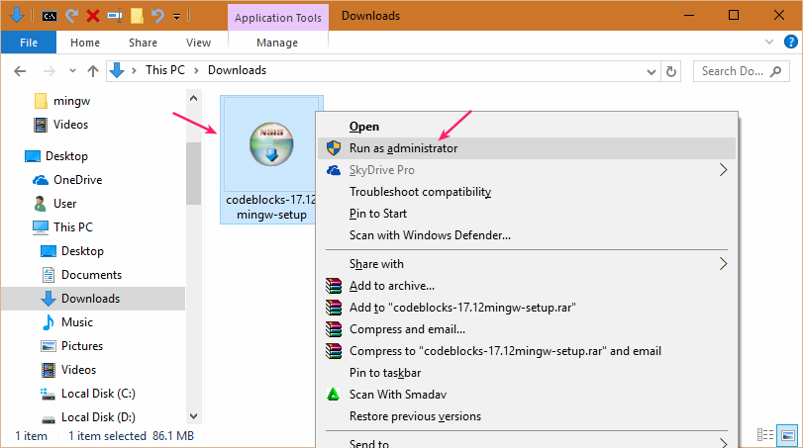Click the undo icon in quick access toolbar
The width and height of the screenshot is (803, 448).
pos(157,16)
